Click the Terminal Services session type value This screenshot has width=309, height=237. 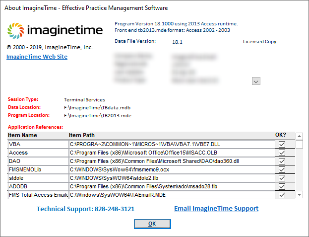click(x=84, y=100)
